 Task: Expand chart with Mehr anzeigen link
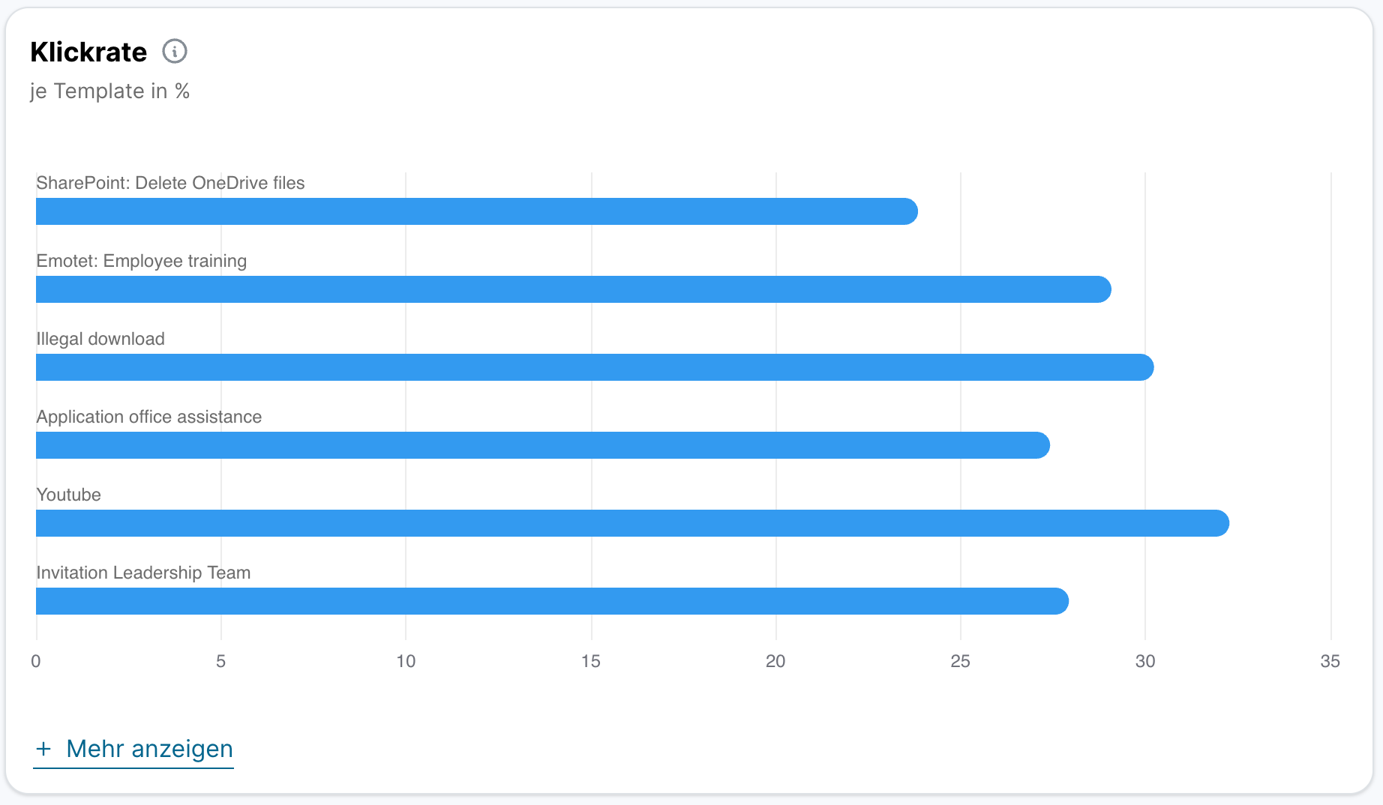(149, 749)
